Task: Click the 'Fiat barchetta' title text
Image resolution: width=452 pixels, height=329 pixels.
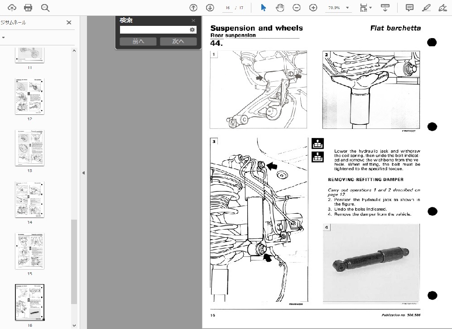Action: coord(395,28)
